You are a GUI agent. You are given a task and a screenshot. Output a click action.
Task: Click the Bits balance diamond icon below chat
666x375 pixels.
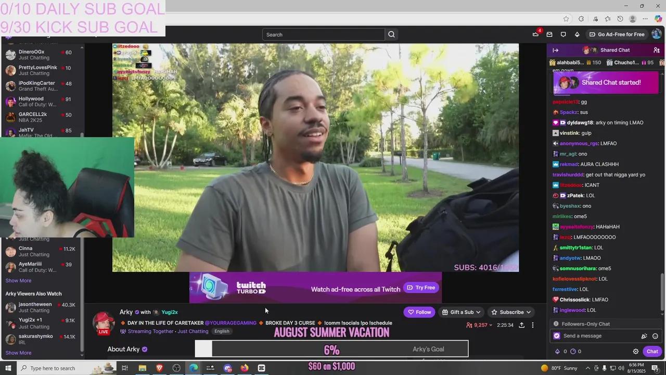click(x=557, y=352)
